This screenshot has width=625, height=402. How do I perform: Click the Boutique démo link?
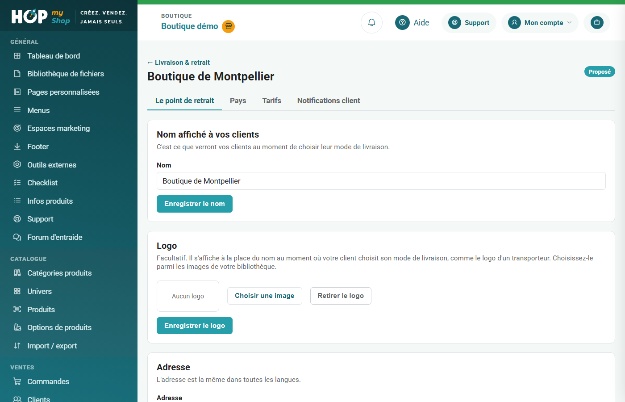tap(190, 26)
